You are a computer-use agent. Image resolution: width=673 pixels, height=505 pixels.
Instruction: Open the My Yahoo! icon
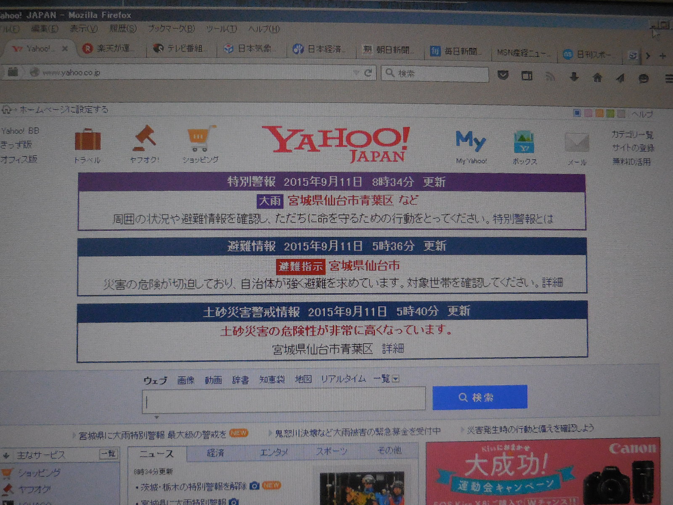[x=471, y=141]
